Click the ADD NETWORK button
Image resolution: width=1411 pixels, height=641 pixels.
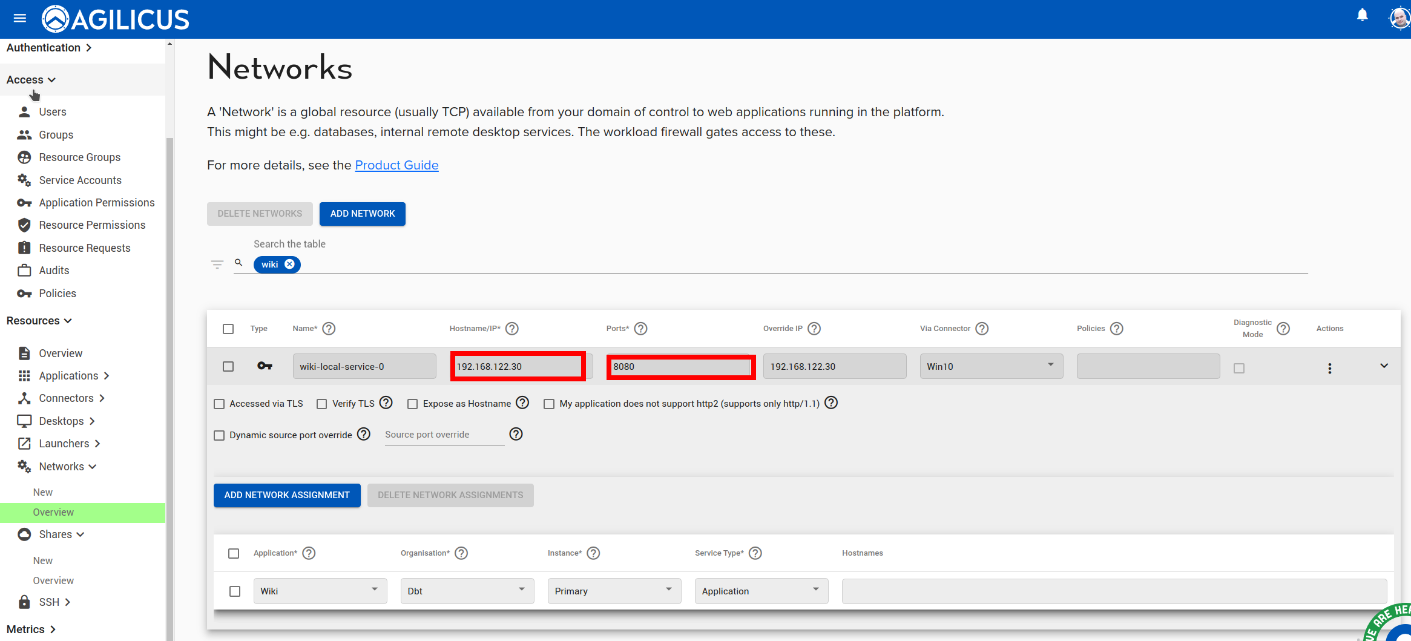point(362,214)
